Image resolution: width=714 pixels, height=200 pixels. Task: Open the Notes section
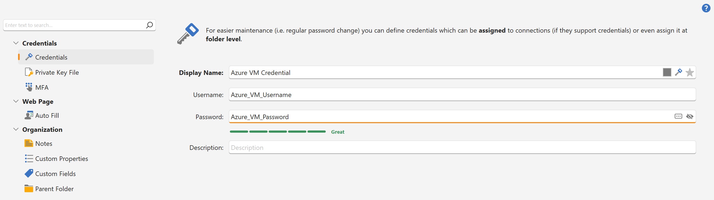coord(44,144)
